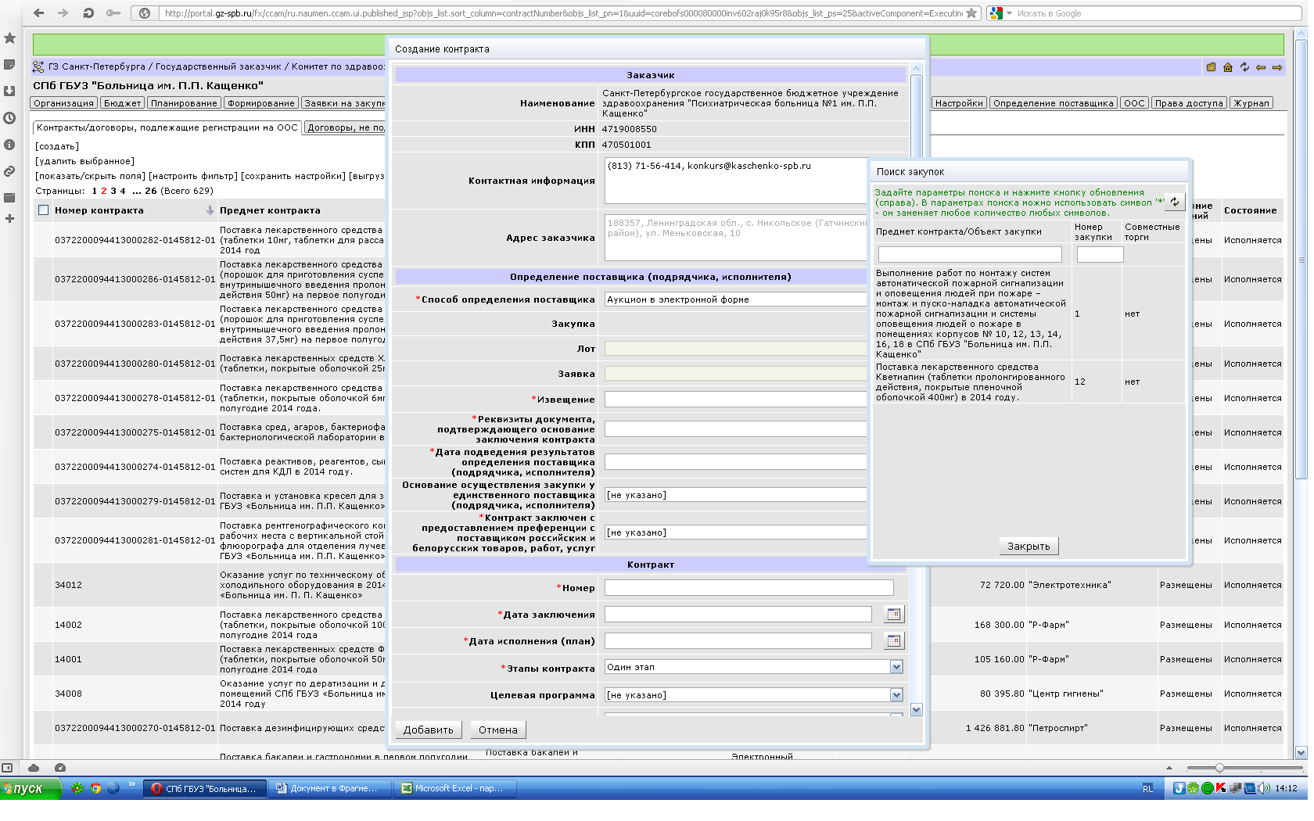Screen dimensions: 1314x821
Task: Open Opera info panel in sidebar
Action: click(9, 145)
